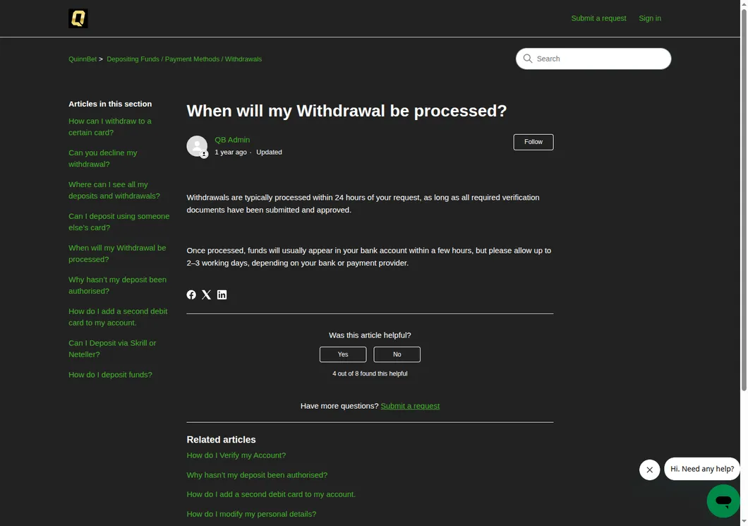Click the scrollbar down arrow

tap(744, 522)
